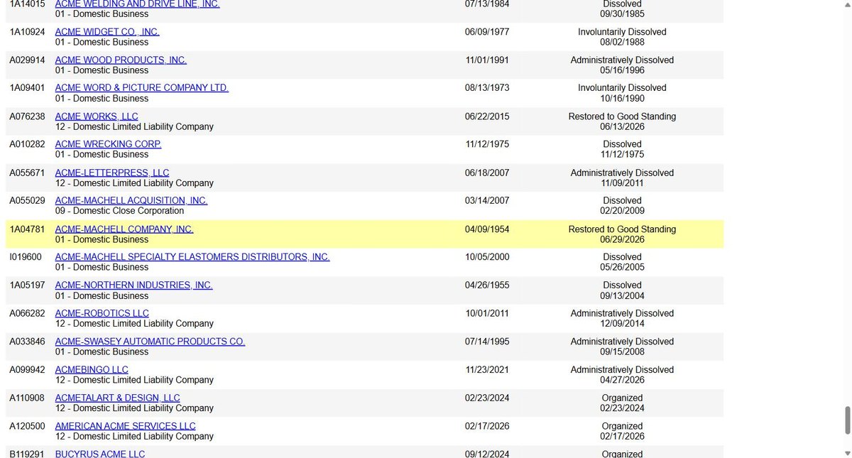Click status date 06/13/2026
This screenshot has height=458, width=852.
[x=622, y=126]
